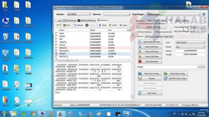Click Read LUN2 GPT Info

(x=150, y=42)
